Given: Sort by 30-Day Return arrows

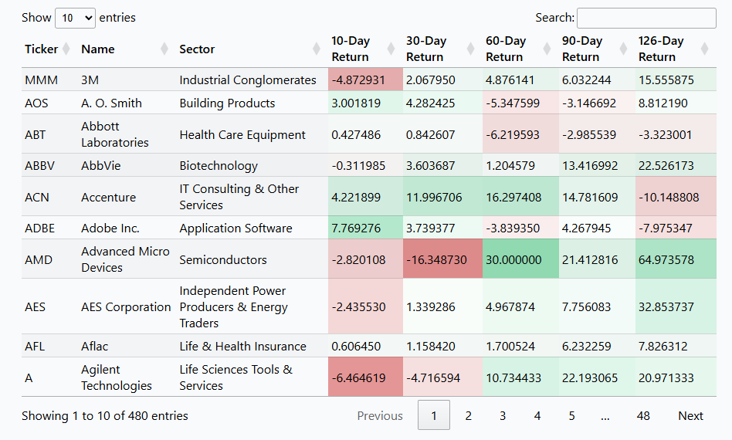Looking at the screenshot, I should 471,49.
